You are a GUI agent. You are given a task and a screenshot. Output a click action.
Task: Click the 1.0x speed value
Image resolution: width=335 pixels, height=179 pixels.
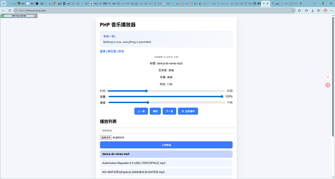(230, 103)
